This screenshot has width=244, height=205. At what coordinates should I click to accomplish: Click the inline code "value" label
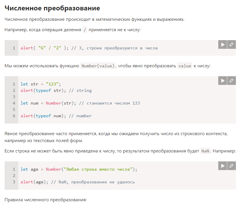click(185, 66)
